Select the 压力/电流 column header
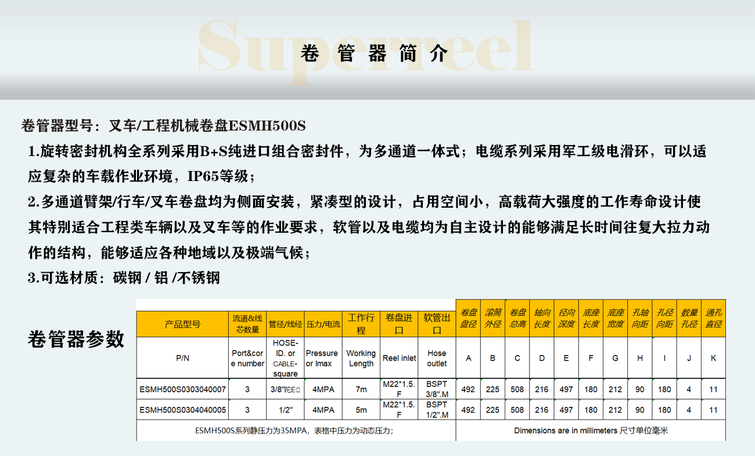The height and width of the screenshot is (456, 755). point(323,324)
